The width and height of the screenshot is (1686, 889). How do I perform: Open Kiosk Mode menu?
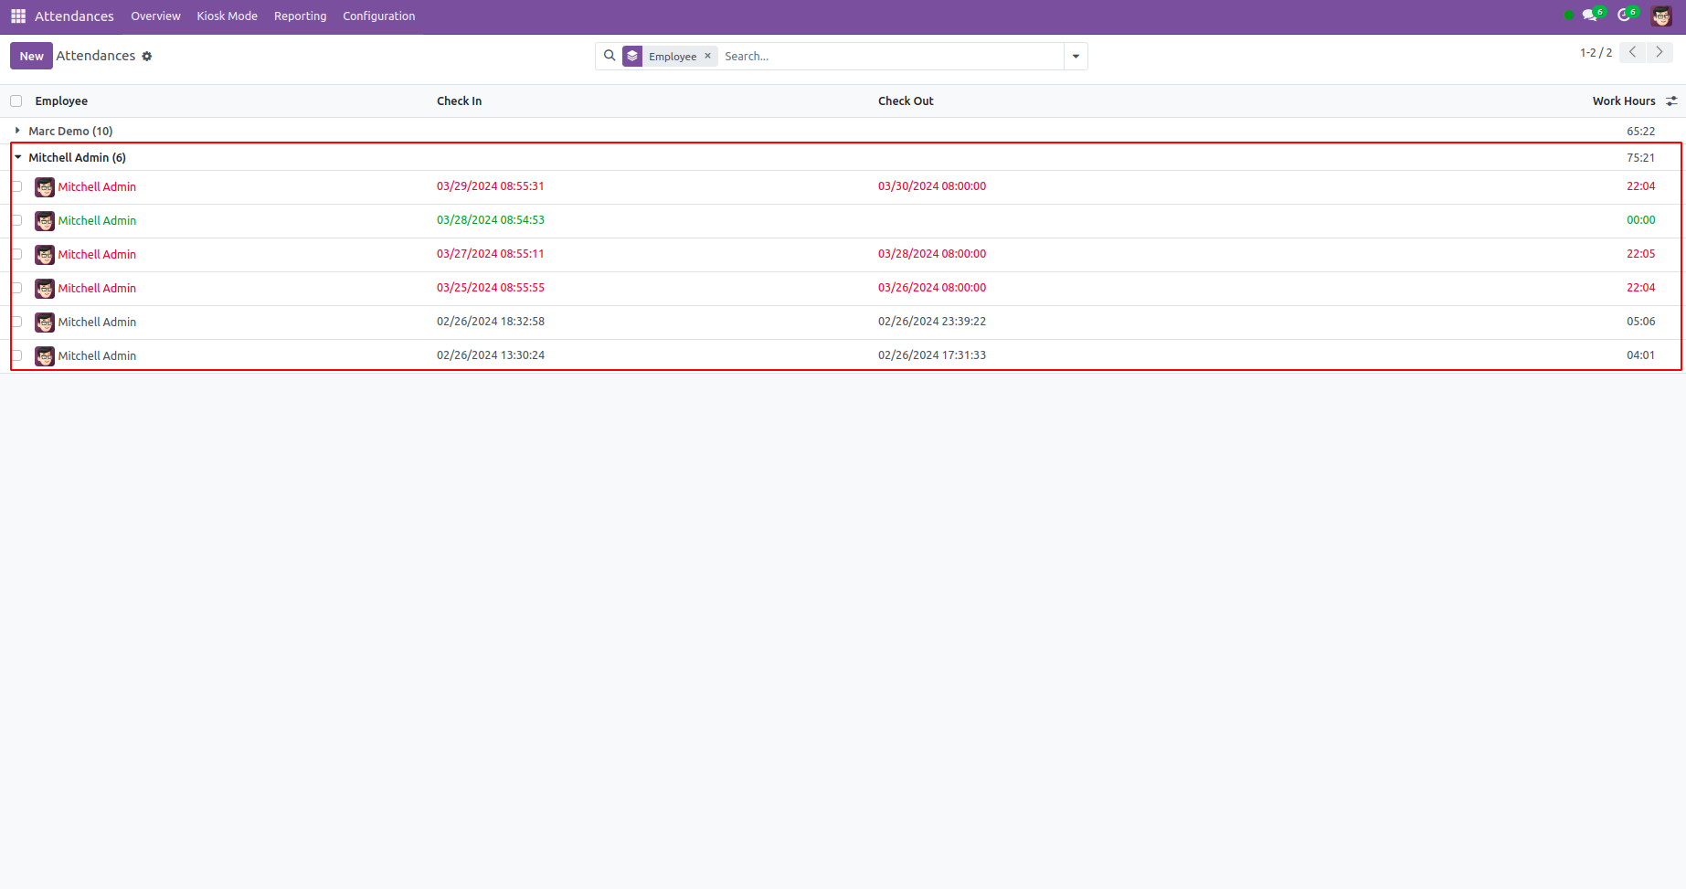click(227, 16)
